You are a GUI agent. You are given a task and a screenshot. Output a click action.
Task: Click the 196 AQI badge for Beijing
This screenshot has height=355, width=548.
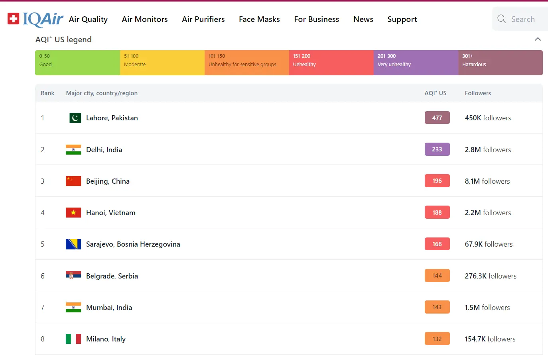(437, 180)
